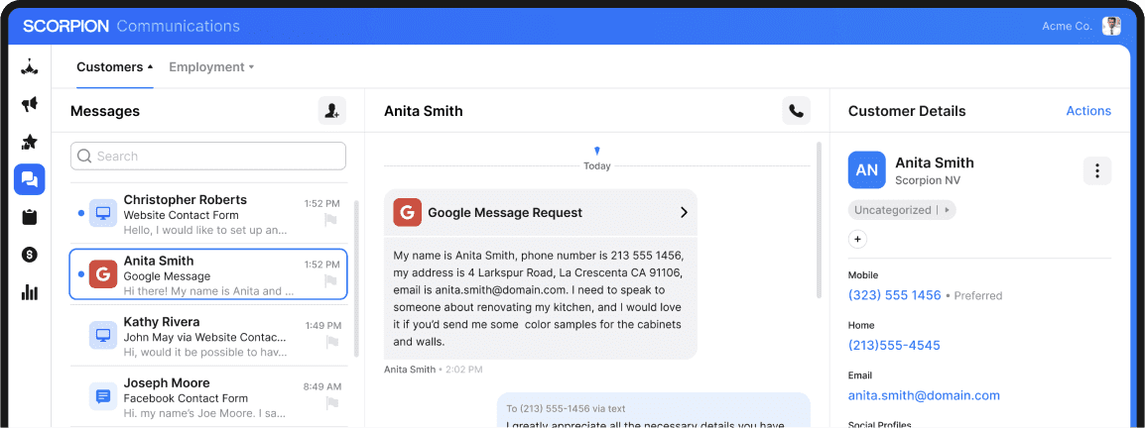The height and width of the screenshot is (428, 1145).
Task: Click the Facebook form icon on Joseph Moore
Action: (103, 396)
